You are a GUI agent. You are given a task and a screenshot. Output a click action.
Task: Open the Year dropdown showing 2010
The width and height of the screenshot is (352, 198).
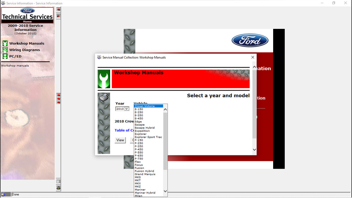pos(122,109)
